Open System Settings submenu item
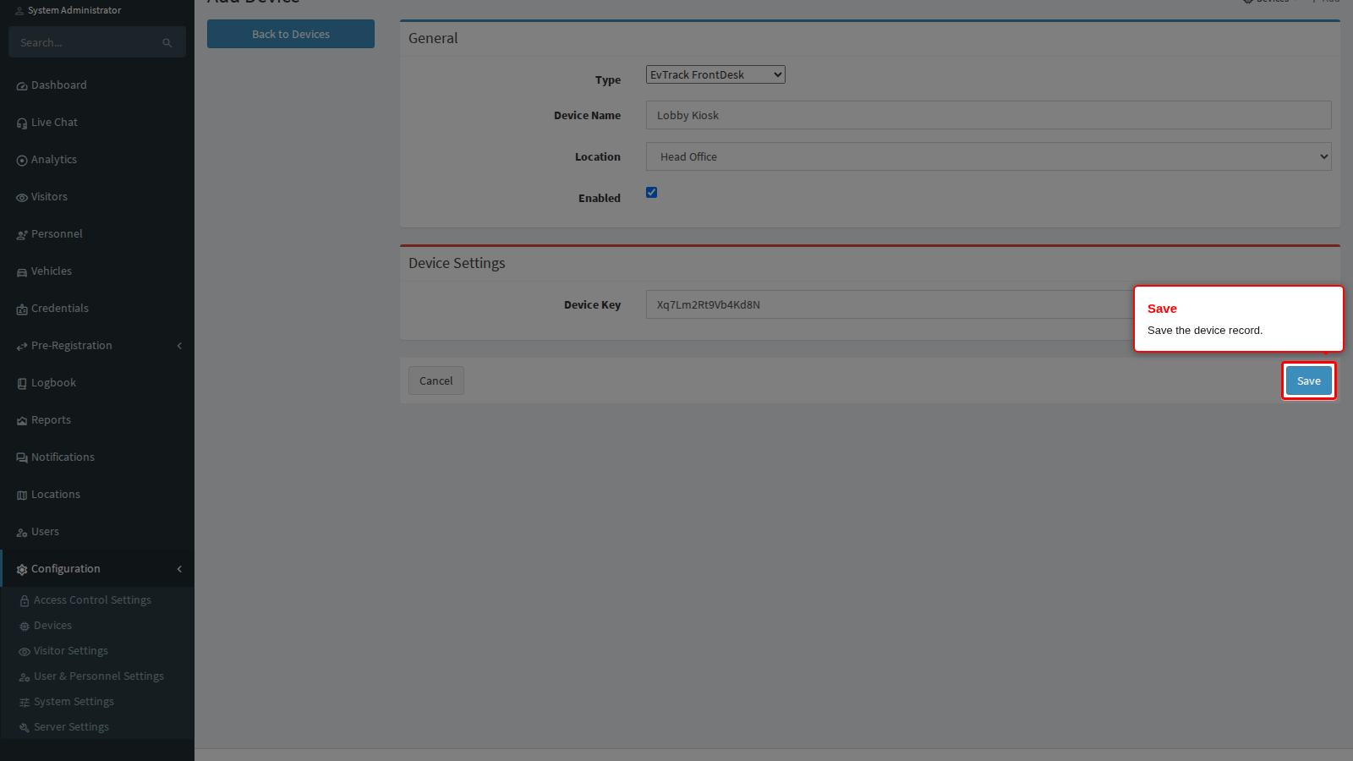 pos(74,702)
